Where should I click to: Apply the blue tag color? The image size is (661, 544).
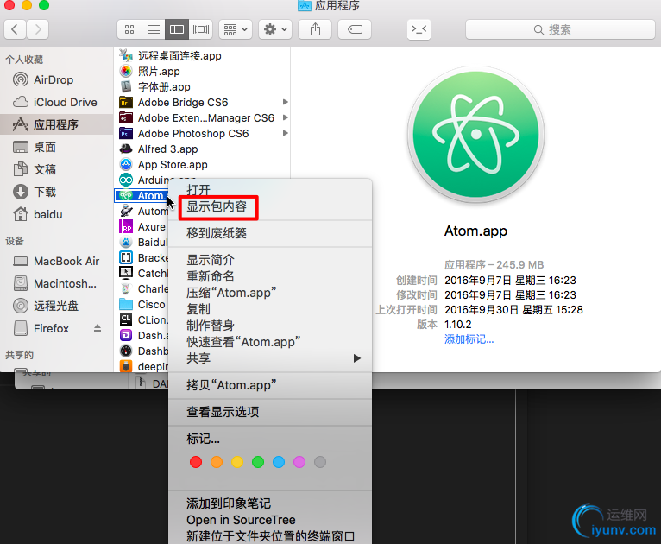point(279,462)
